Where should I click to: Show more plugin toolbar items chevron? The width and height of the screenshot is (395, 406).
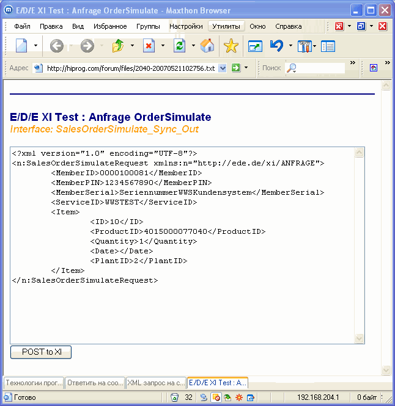click(x=388, y=63)
